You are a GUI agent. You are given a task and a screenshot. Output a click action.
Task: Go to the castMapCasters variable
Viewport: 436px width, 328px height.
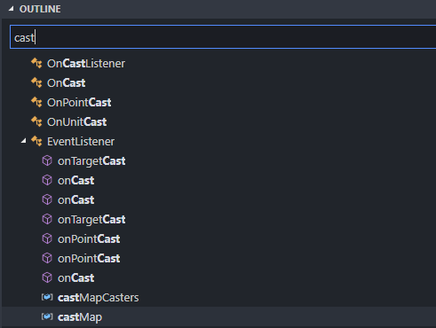click(98, 298)
